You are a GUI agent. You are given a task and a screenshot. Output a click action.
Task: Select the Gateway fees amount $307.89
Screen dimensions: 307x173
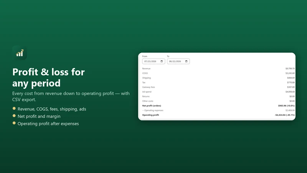[x=291, y=87]
